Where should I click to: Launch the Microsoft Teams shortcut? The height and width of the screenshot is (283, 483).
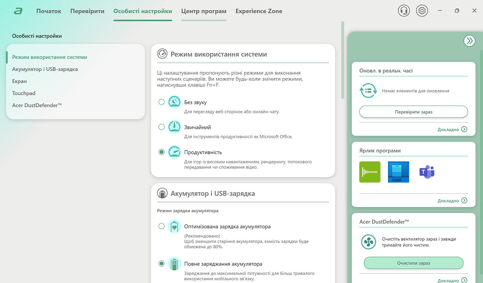pyautogui.click(x=427, y=172)
